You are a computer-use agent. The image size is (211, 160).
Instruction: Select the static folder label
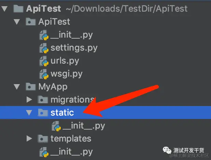point(62,113)
